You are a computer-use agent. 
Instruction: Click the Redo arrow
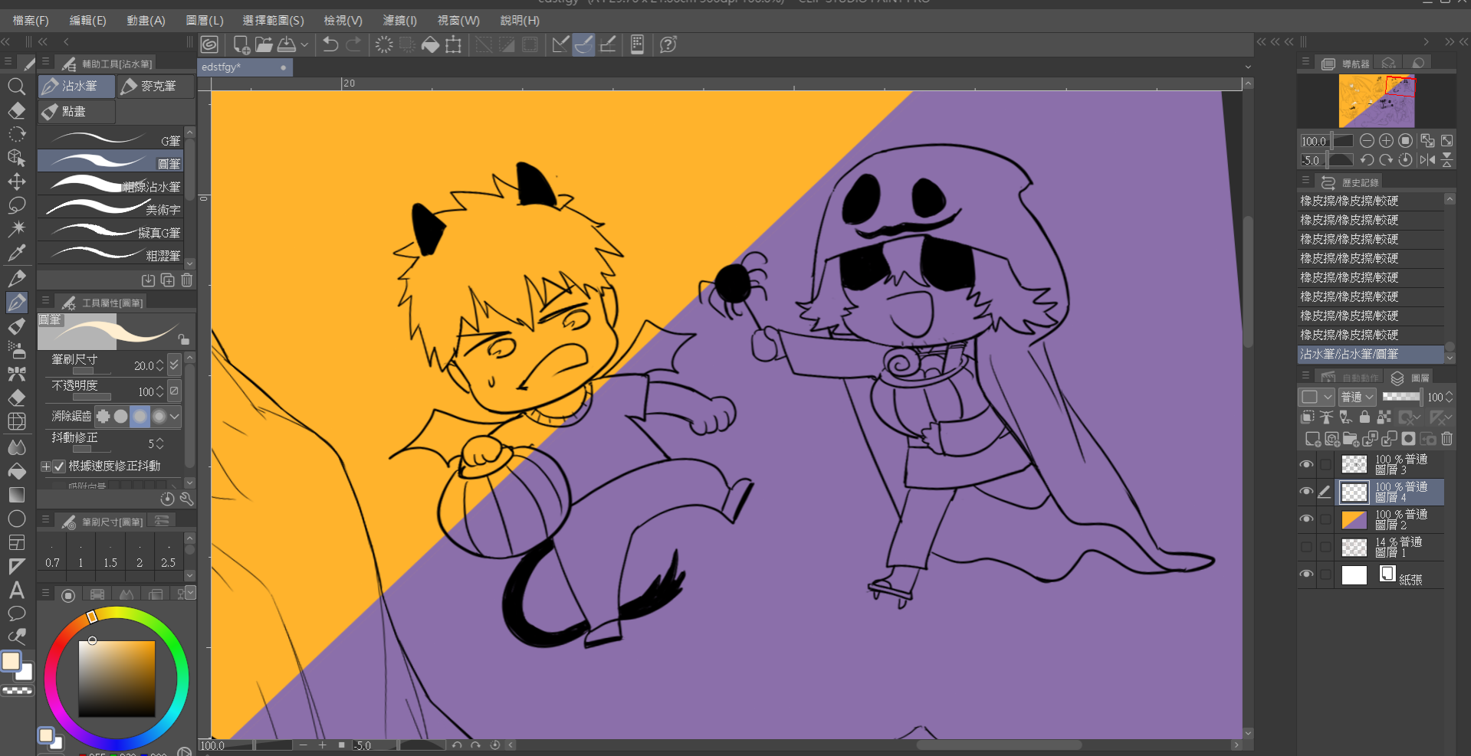tap(353, 44)
